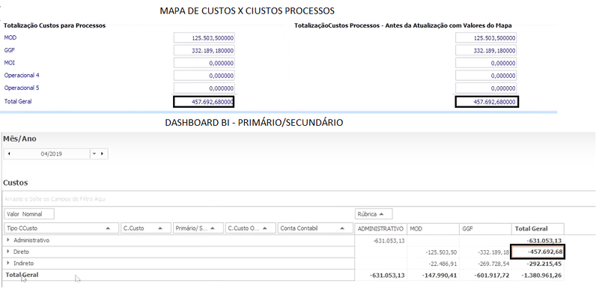Viewport: 599px width, 307px height.
Task: Select the Total Geral column header
Action: pos(538,228)
